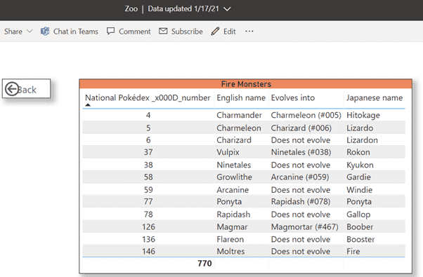Select the Moltres cell

pos(230,252)
